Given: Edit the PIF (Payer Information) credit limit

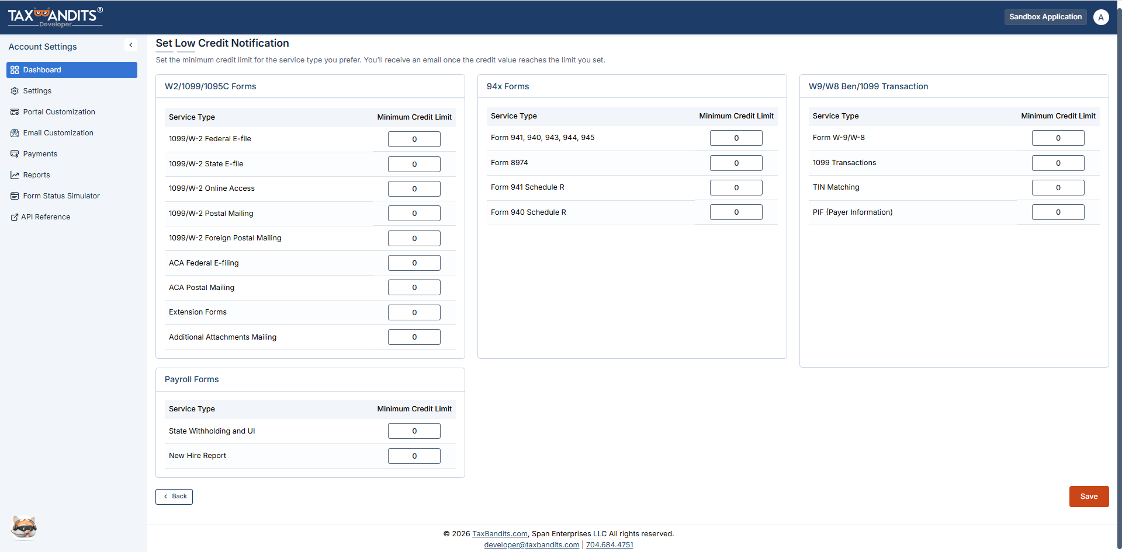Looking at the screenshot, I should [1058, 212].
